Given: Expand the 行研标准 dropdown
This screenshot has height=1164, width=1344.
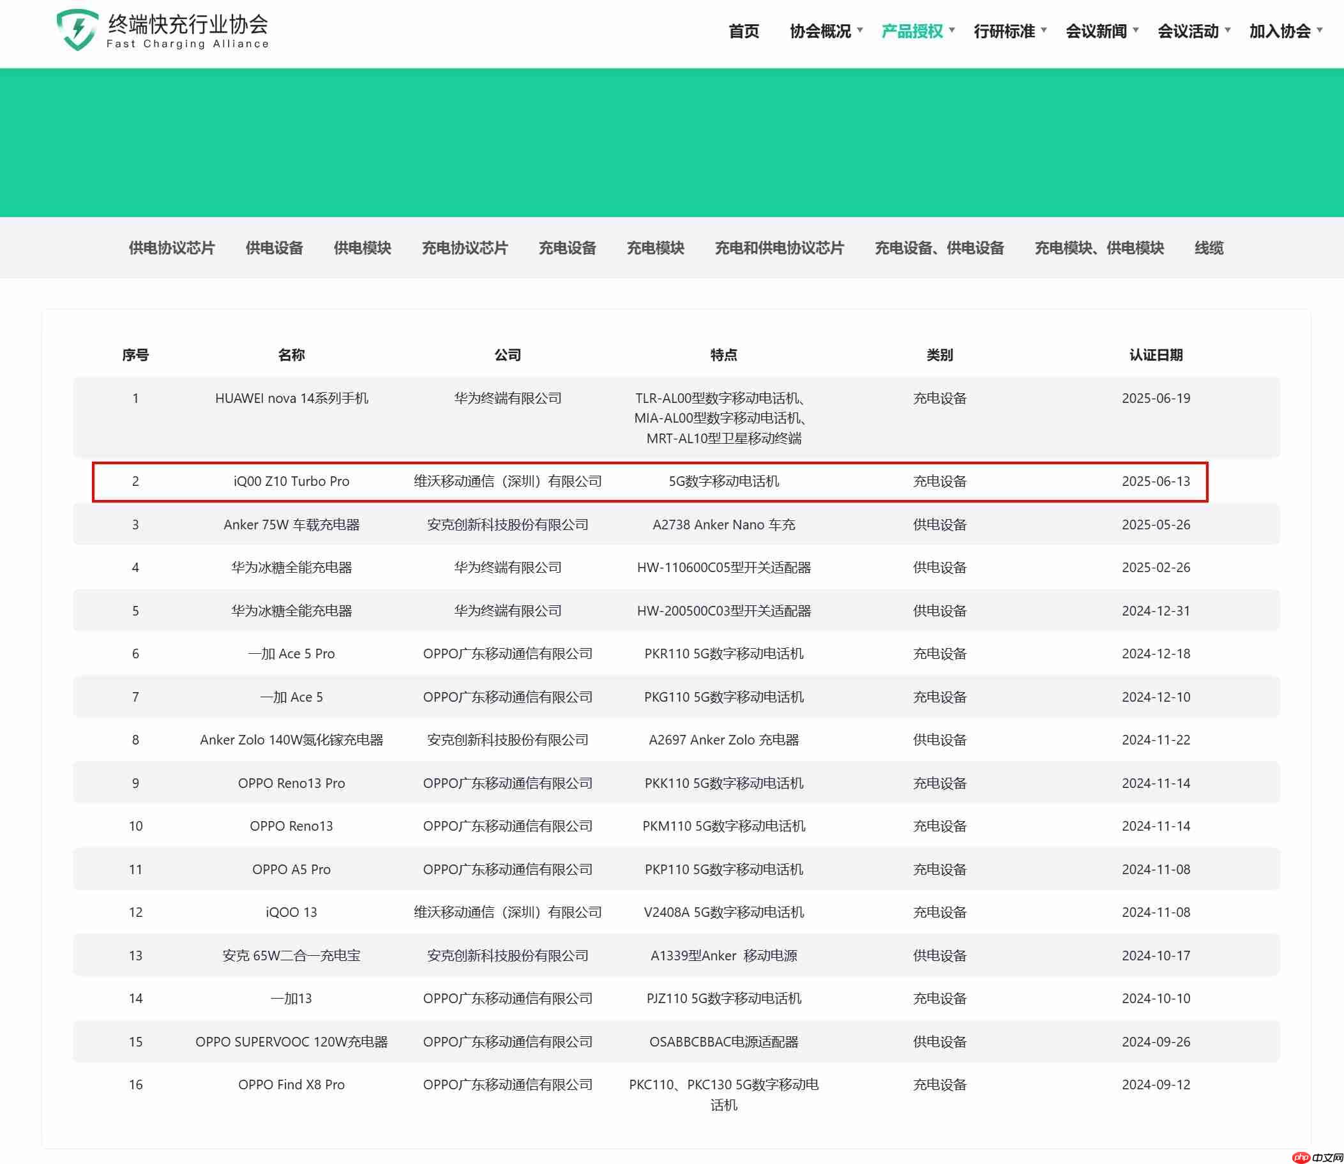Looking at the screenshot, I should coord(1006,31).
